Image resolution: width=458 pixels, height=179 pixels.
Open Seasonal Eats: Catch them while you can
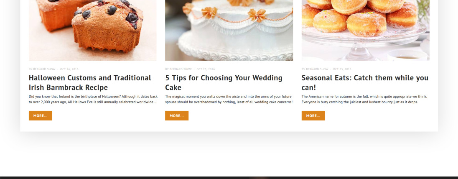[365, 82]
